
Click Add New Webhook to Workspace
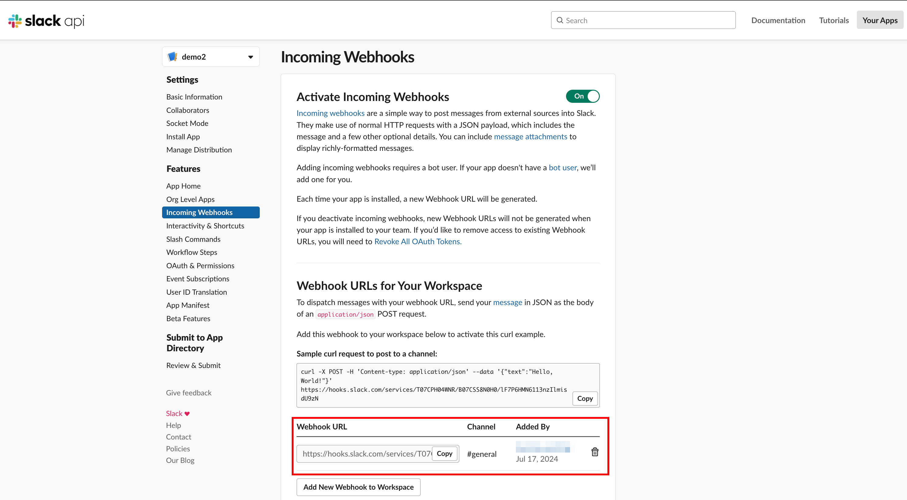pos(358,487)
